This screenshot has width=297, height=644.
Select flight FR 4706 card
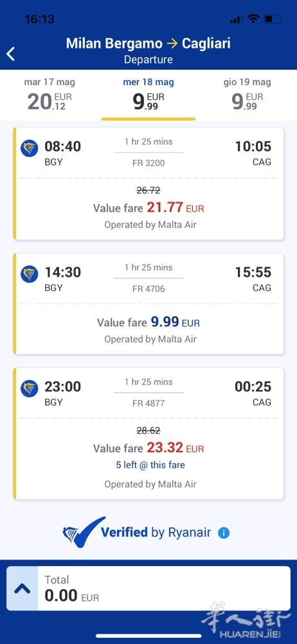(x=148, y=303)
